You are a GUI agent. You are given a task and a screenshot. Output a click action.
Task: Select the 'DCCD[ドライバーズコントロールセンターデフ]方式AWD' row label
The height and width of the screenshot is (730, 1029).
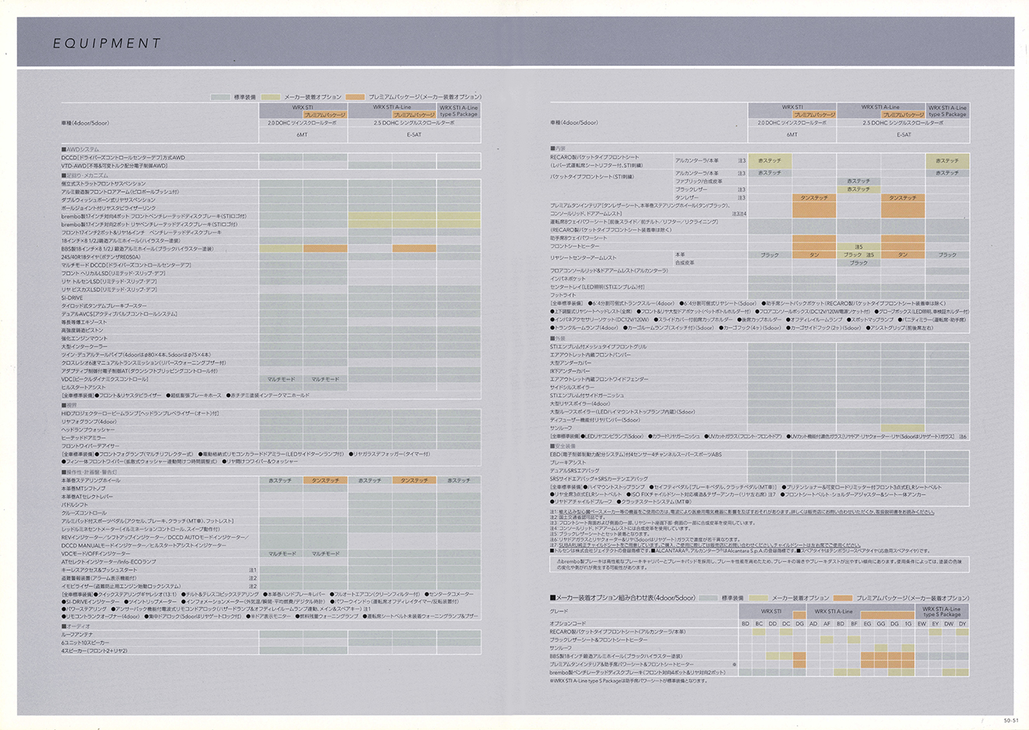click(123, 158)
